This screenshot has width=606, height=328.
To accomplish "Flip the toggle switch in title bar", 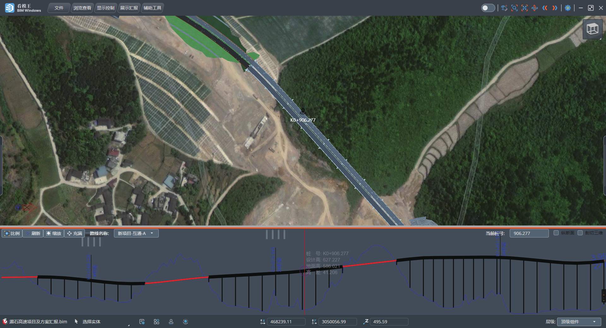I will point(488,8).
